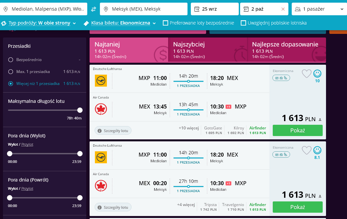Click Air Canada maple leaf logo, 13:45 flight
347x219 pixels.
point(101,109)
